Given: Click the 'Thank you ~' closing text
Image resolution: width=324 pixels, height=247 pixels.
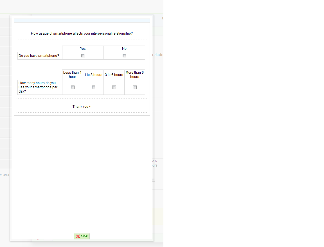Looking at the screenshot, I should [82, 107].
